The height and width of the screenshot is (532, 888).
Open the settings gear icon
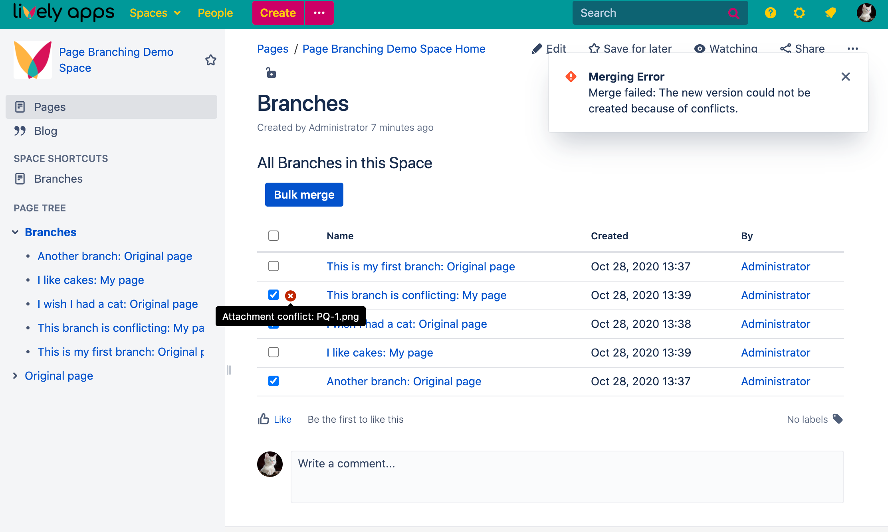[x=799, y=13]
